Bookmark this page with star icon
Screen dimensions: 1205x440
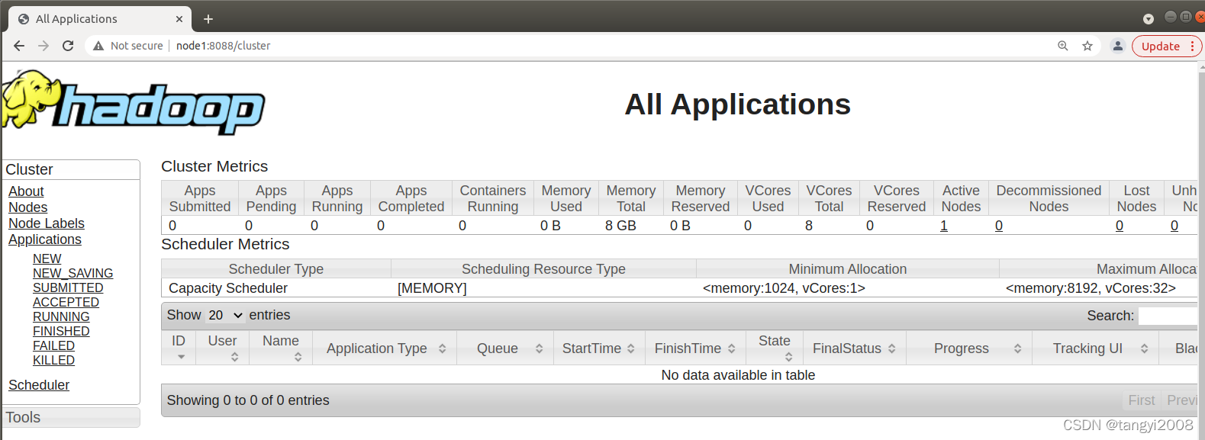point(1087,46)
